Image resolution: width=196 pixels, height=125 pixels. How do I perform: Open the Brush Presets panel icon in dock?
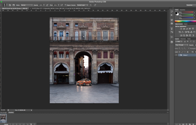172,32
